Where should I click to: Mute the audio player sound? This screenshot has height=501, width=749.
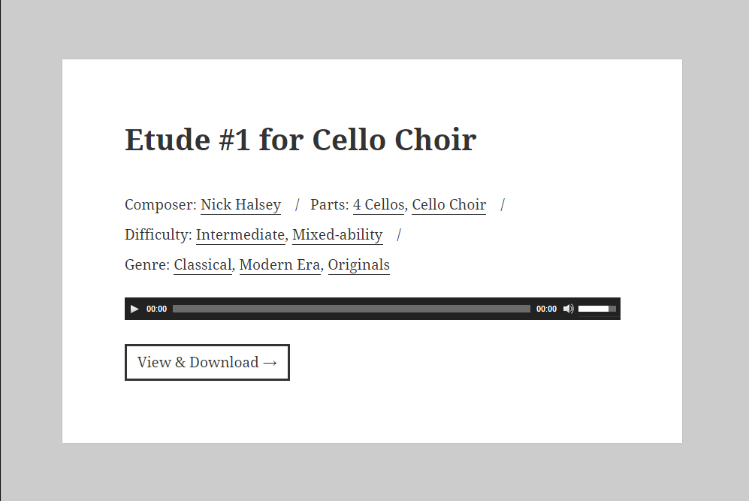(x=568, y=309)
